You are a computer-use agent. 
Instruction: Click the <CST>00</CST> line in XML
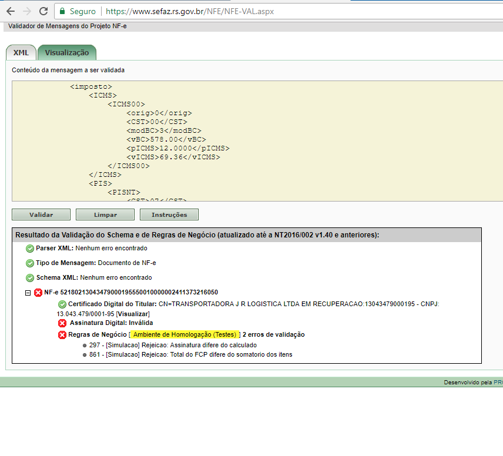click(157, 122)
